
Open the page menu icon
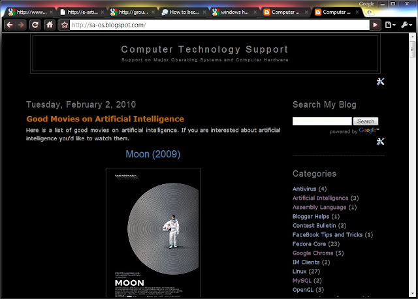[x=390, y=25]
